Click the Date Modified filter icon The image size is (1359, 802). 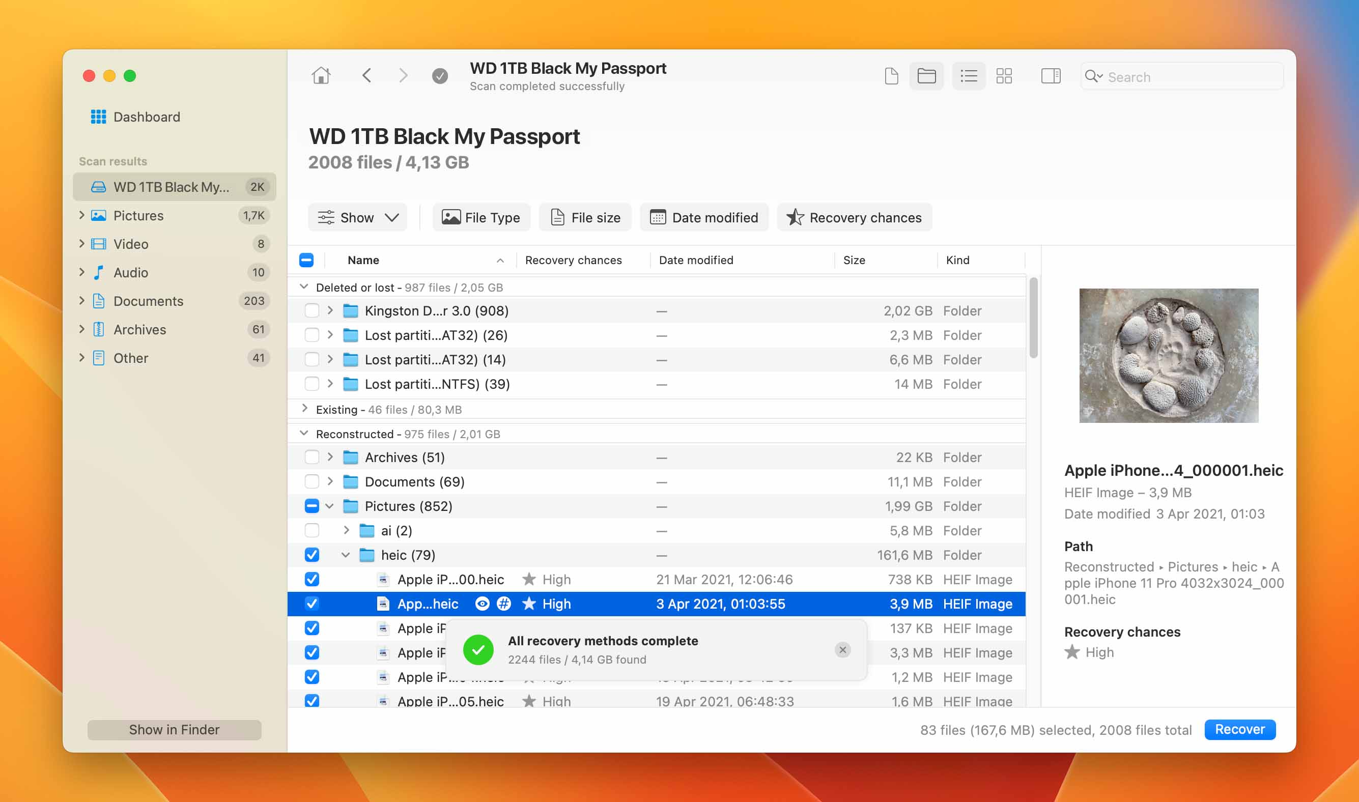click(x=658, y=217)
